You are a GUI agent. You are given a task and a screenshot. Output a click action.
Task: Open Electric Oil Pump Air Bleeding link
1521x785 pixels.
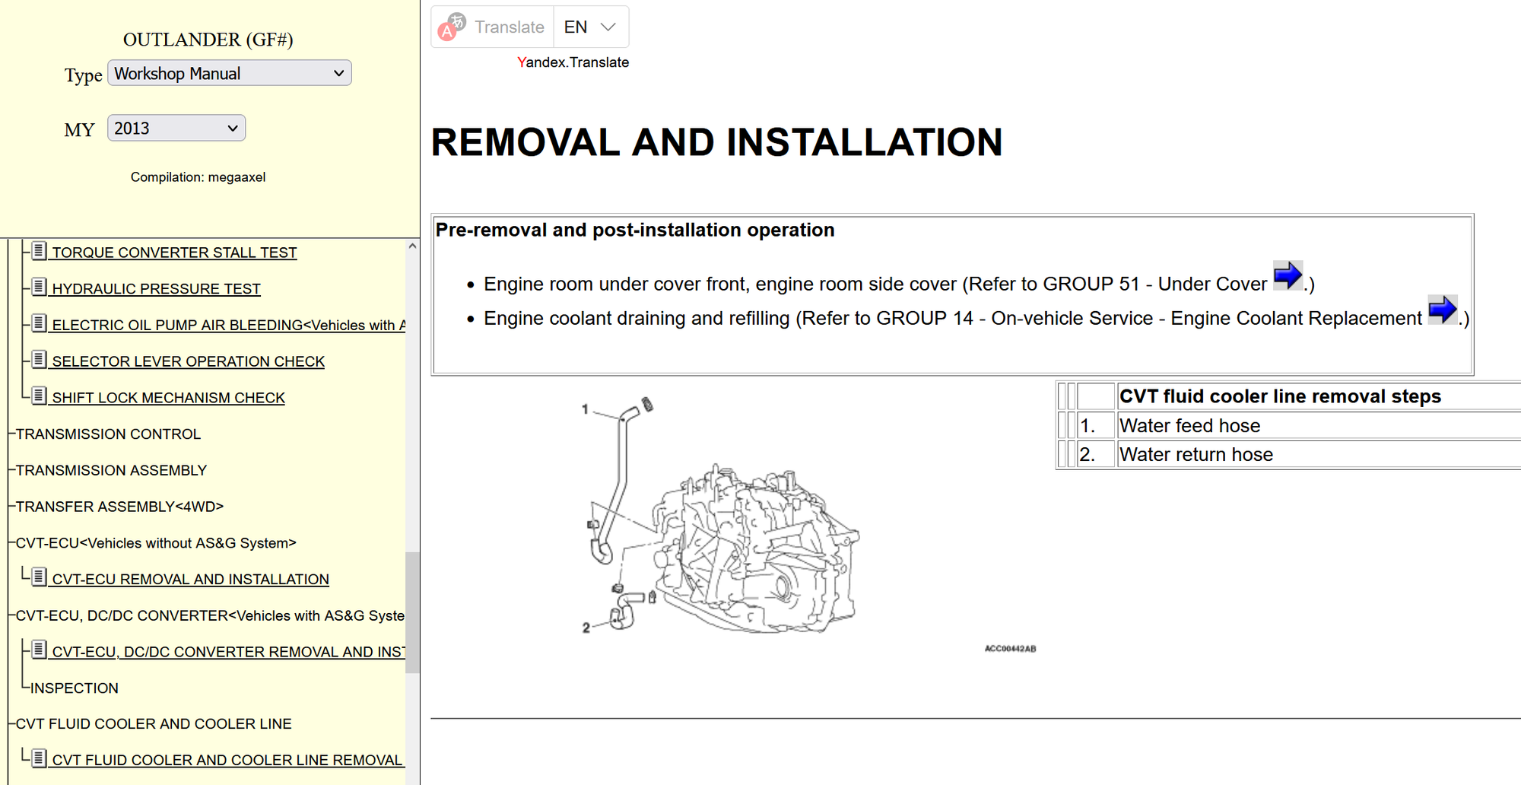[x=228, y=326]
